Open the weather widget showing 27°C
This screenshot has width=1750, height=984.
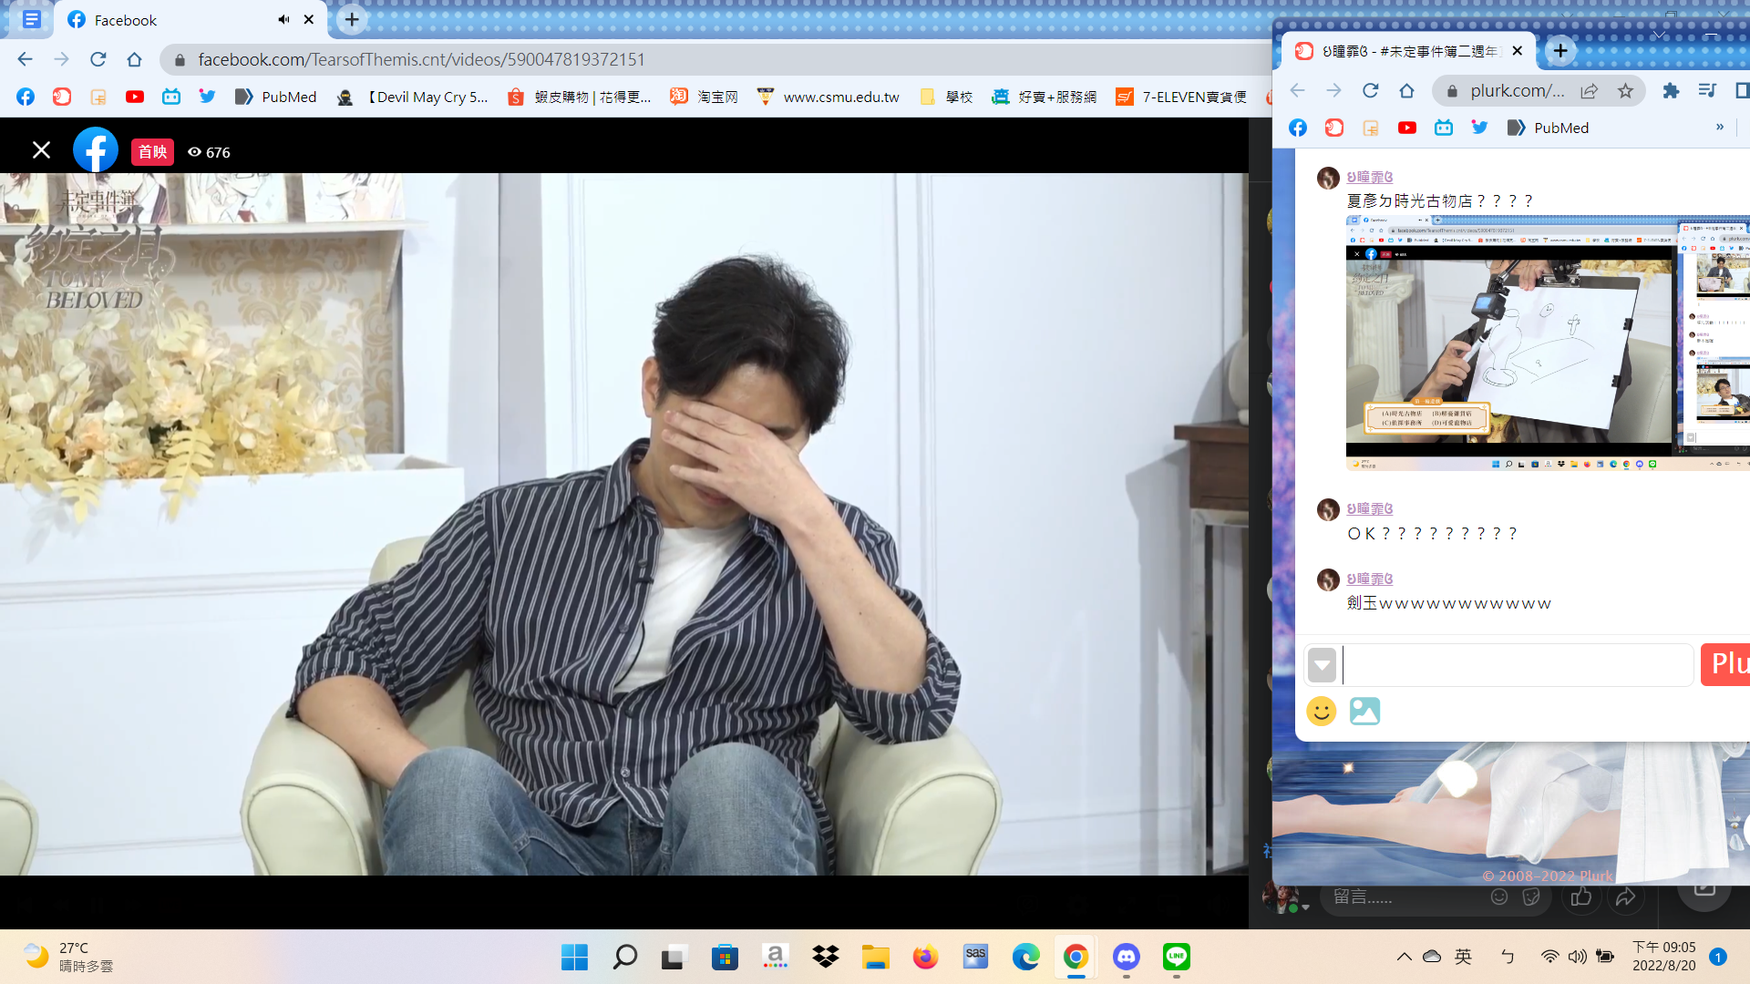tap(68, 957)
